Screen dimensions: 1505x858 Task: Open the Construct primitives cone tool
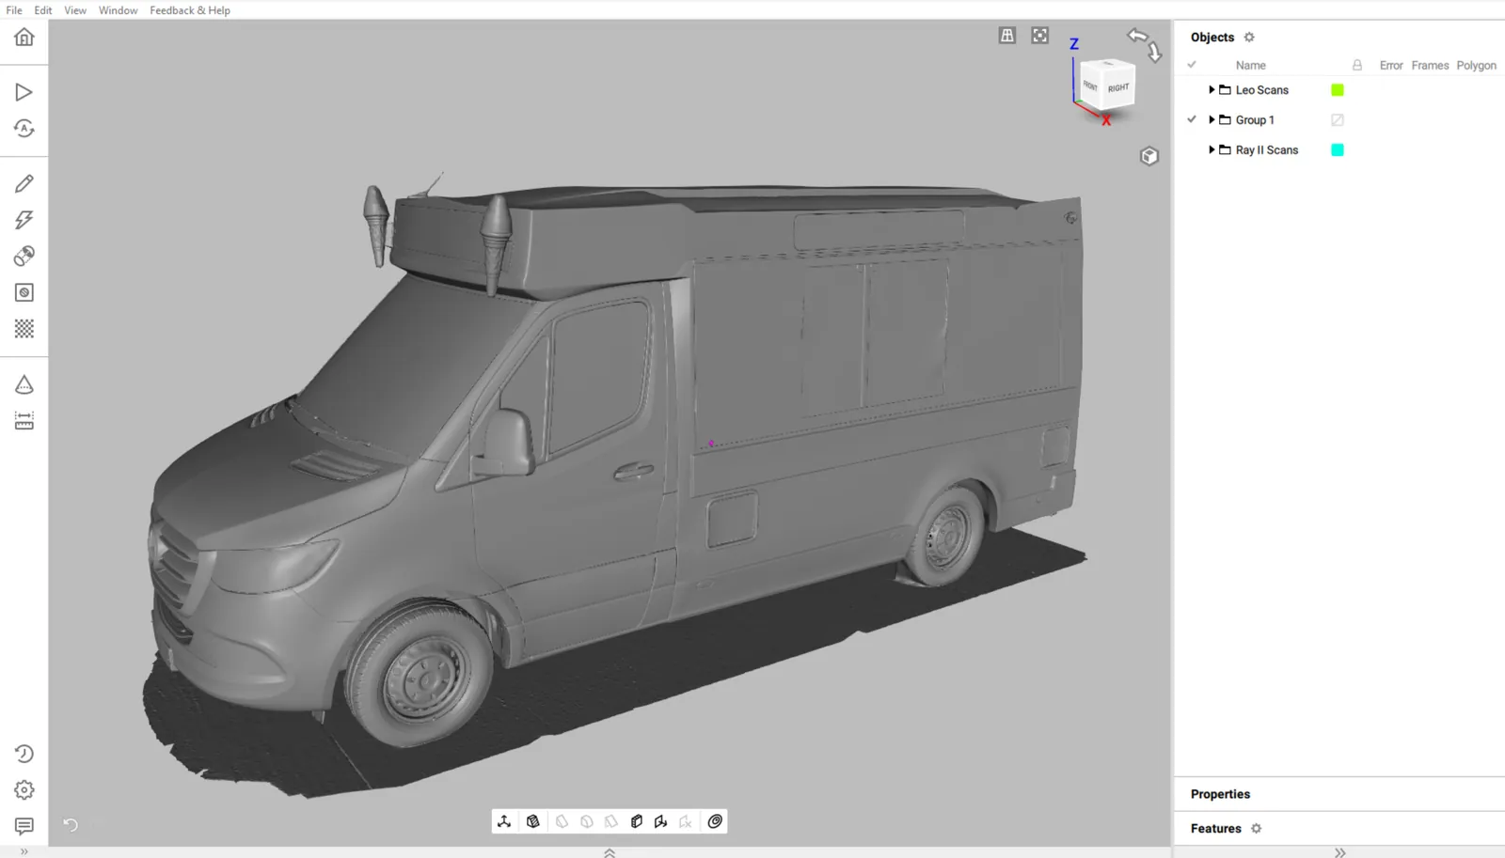24,384
